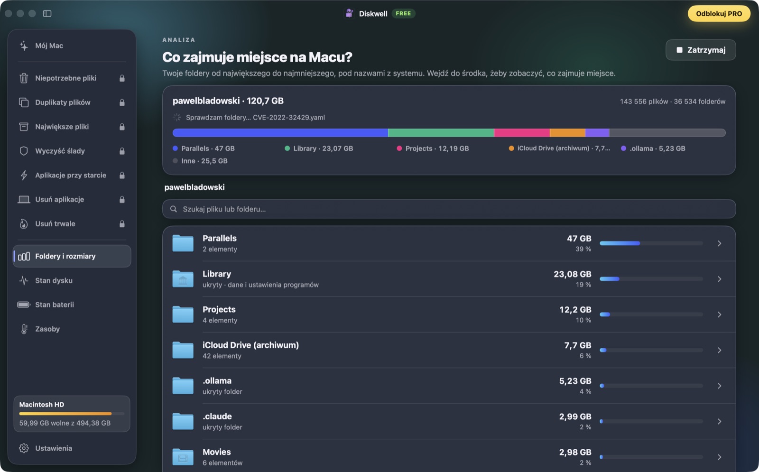Screen dimensions: 759x472
Task: Click the Parallels · 47 GB legend entry
Action: point(204,148)
